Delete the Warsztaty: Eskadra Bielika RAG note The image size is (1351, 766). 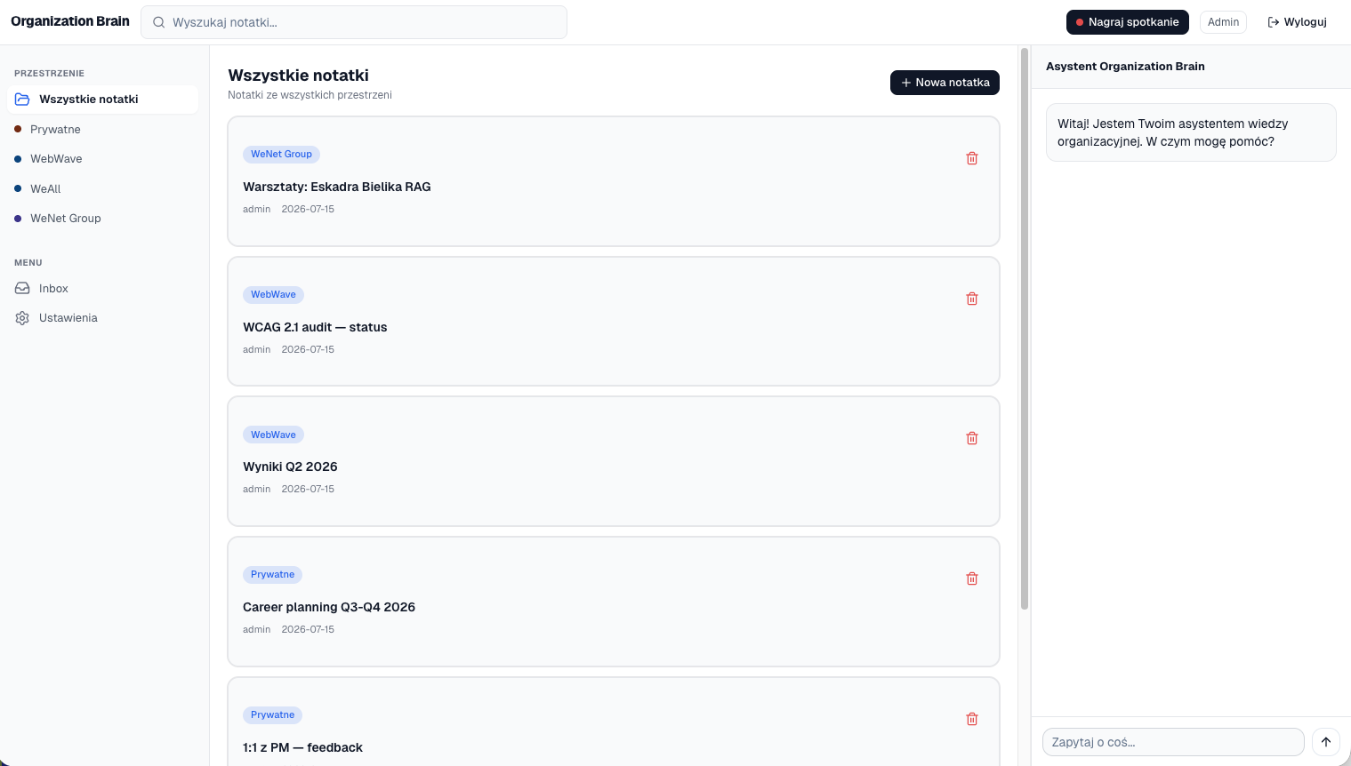pos(972,158)
